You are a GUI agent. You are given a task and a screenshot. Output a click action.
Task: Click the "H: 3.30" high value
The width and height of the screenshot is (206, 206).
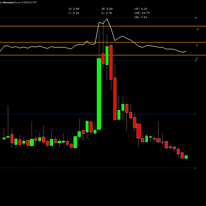[107, 9]
